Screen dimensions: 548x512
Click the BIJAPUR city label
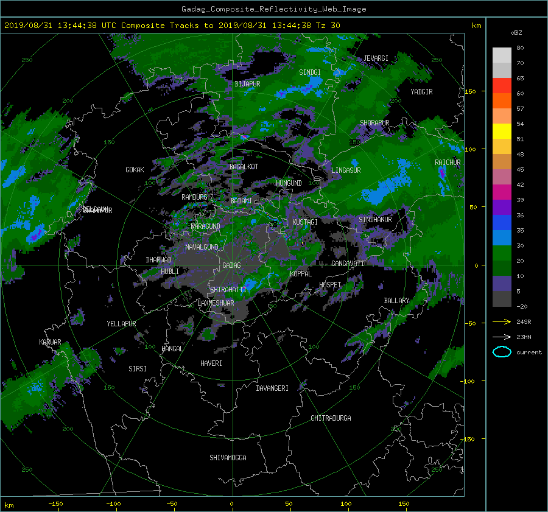point(247,84)
